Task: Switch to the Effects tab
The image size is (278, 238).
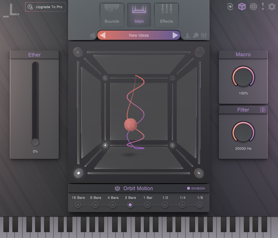Action: 166,15
